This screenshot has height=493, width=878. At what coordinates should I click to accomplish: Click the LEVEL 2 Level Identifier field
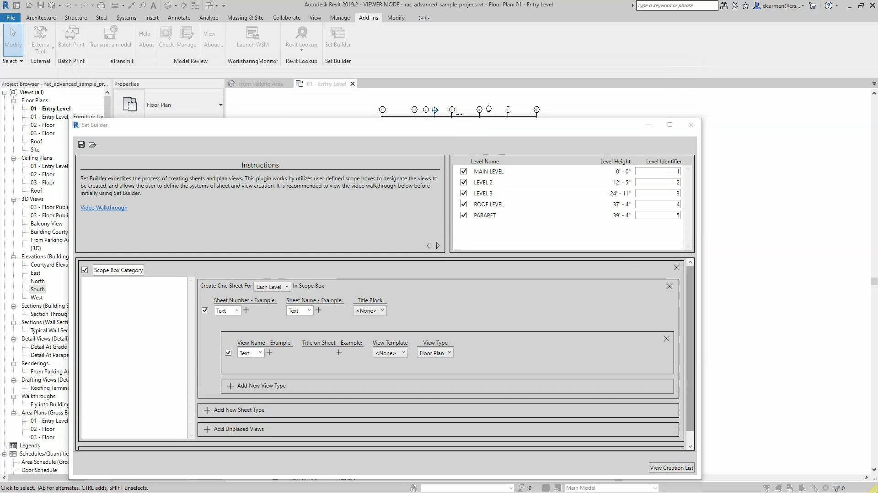(x=658, y=183)
